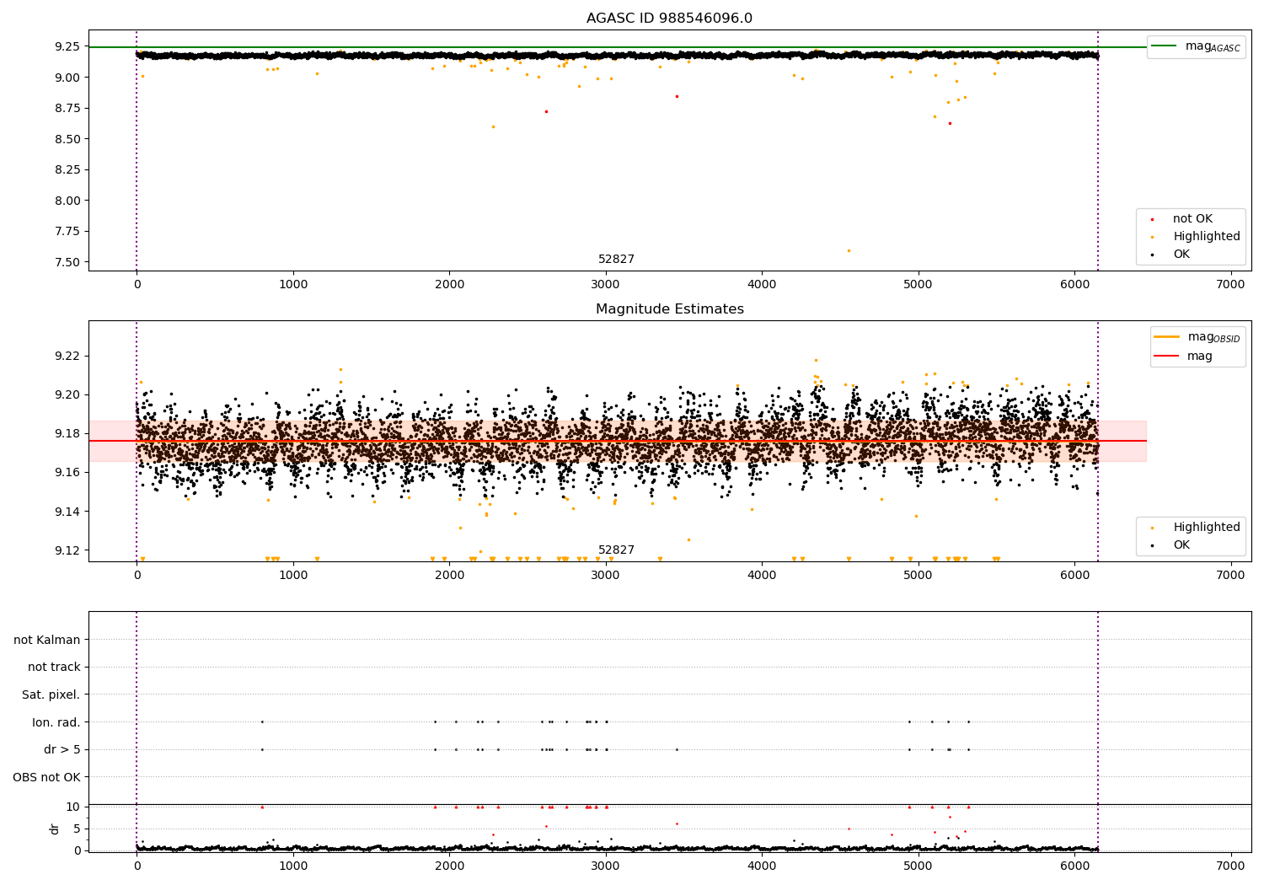Viewport: 1264px width, 885px height.
Task: Click the 'OBS not OK' row label
Action: [46, 777]
